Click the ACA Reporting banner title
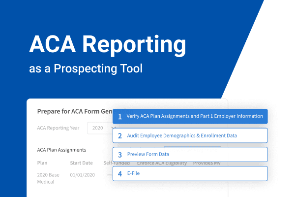 click(x=107, y=45)
